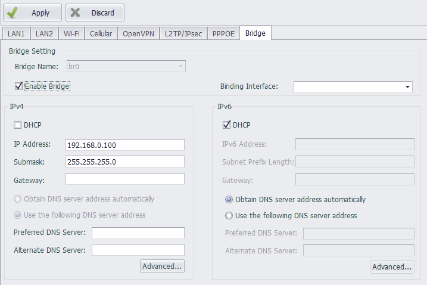
Task: Select the Cellular tab
Action: (101, 34)
